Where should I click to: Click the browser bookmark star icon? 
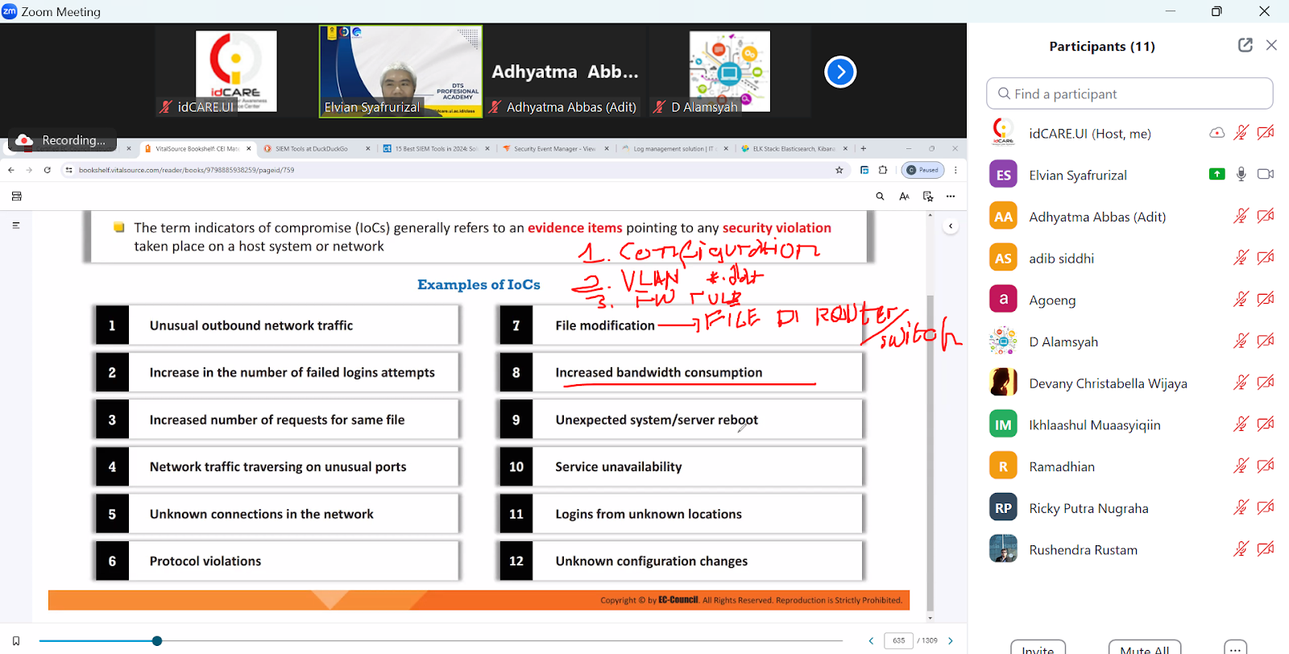pyautogui.click(x=839, y=170)
